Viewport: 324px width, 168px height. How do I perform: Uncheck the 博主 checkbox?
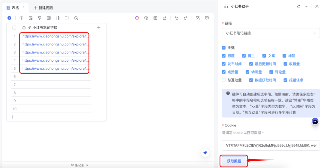coord(244,56)
